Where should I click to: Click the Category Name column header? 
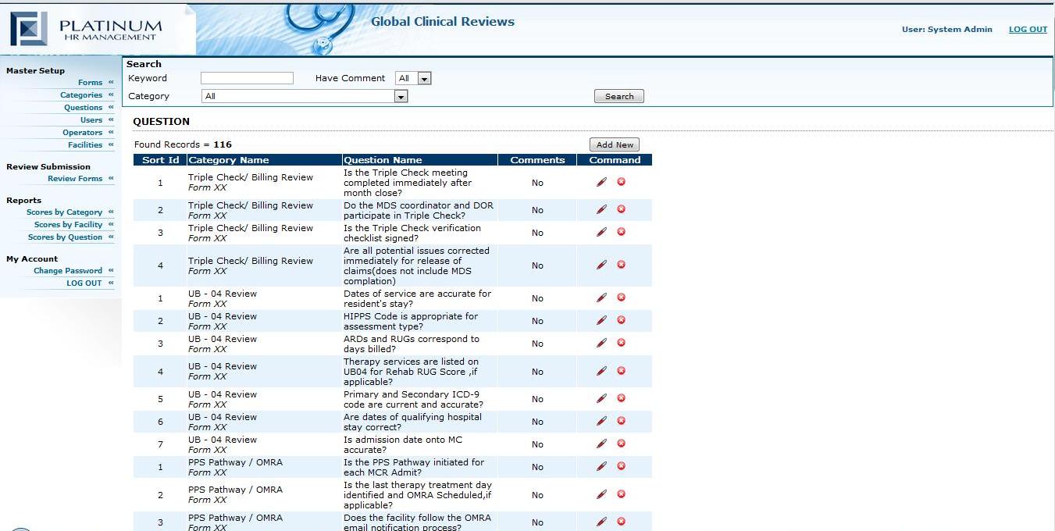(264, 160)
